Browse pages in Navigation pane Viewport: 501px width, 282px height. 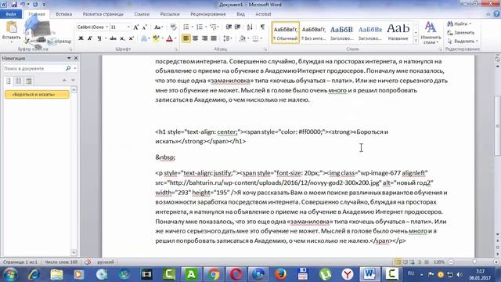[19, 81]
